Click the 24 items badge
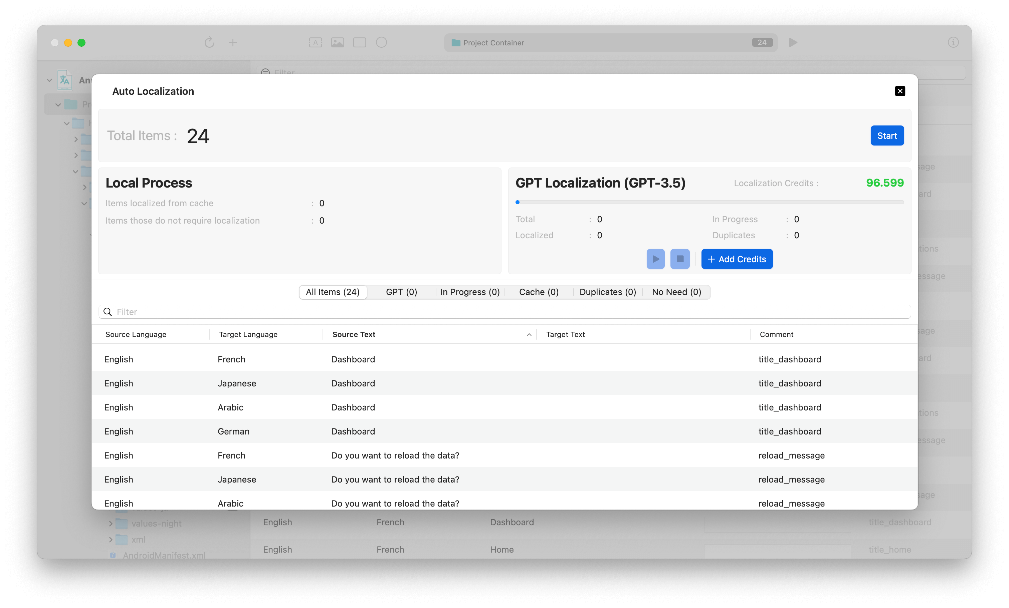Image resolution: width=1009 pixels, height=608 pixels. [x=762, y=43]
